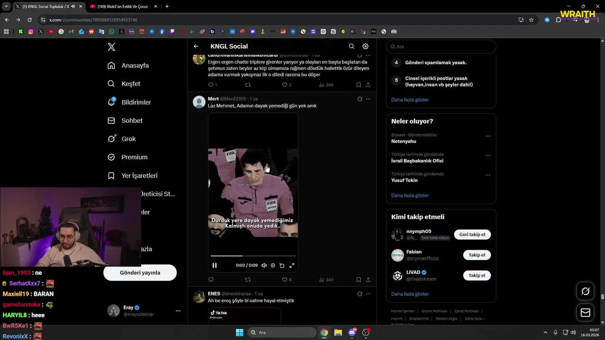Screen dimensions: 605x340
Task: Open more menu on ENES's post
Action: [x=368, y=294]
